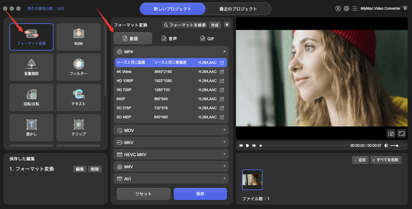Image resolution: width=412 pixels, height=209 pixels.
Task: Select the 640P 960*640 row
Action: pos(171,99)
